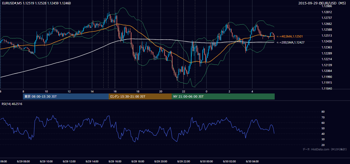The height and width of the screenshot is (164, 350).
Task: Click price axis value 1.12064
Action: 327,71
